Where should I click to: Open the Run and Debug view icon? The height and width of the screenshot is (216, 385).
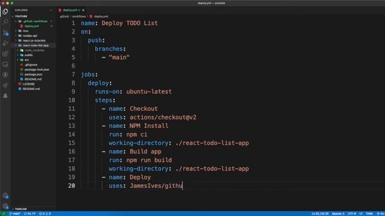(x=5, y=43)
